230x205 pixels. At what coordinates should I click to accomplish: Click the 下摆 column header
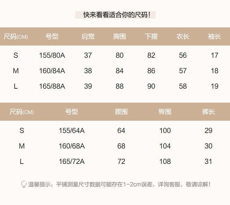151,37
